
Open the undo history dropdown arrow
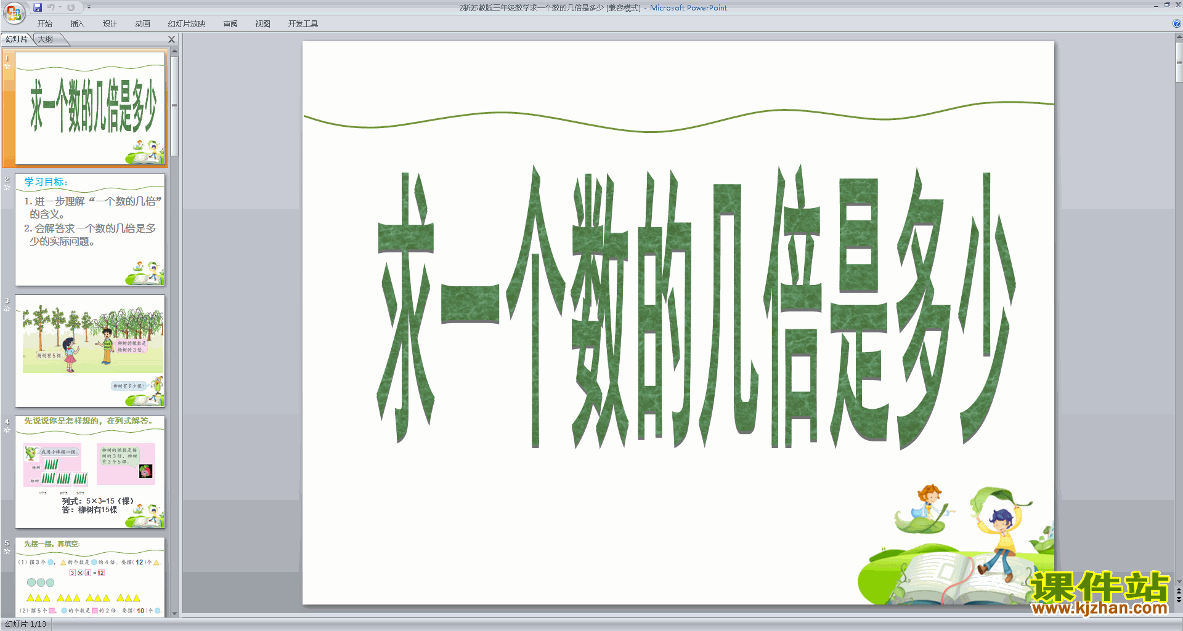point(60,7)
